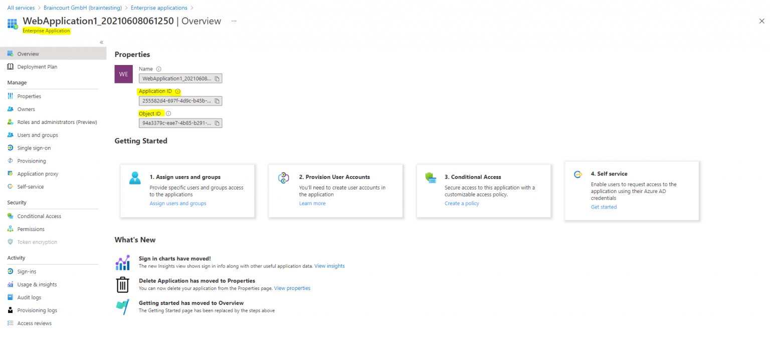
Task: Click the Provisioning icon in the sidebar
Action: click(x=11, y=160)
